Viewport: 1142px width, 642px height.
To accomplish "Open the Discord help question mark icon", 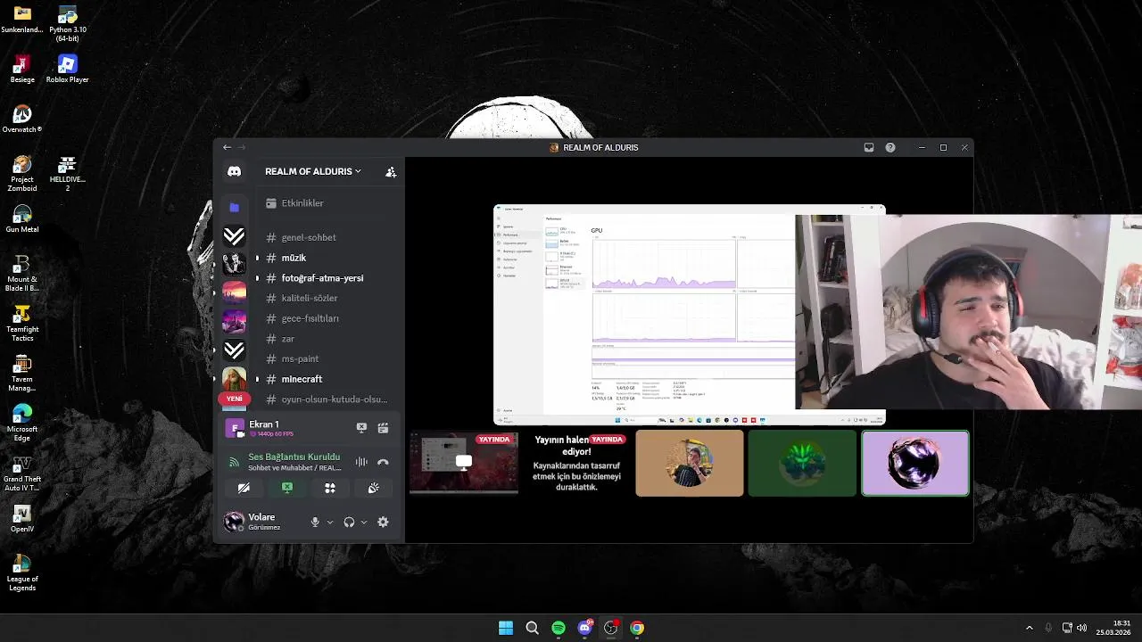I will [x=890, y=148].
